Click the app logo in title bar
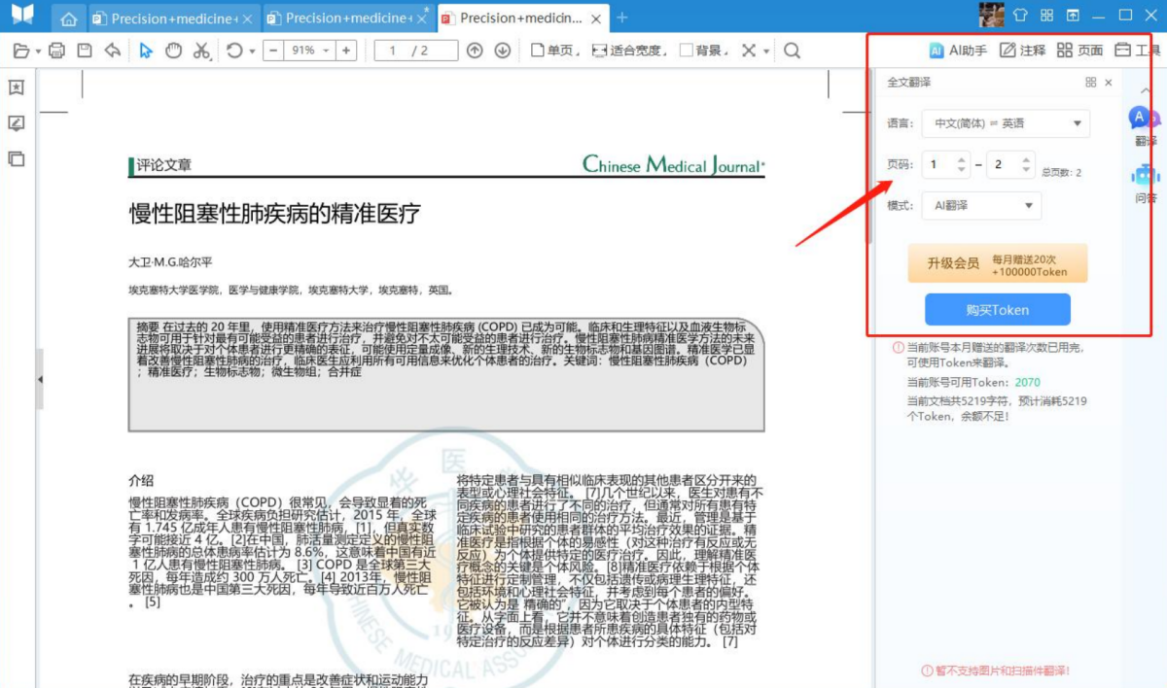 coord(23,15)
